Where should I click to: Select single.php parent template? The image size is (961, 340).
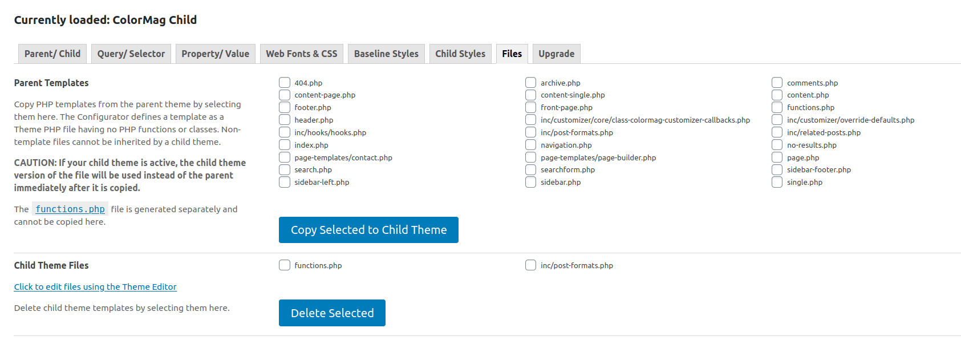click(777, 181)
